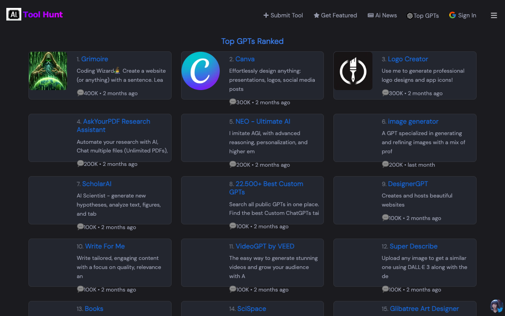Open Glibatree Art Designer link
Screen dimensions: 505x316
click(x=425, y=308)
